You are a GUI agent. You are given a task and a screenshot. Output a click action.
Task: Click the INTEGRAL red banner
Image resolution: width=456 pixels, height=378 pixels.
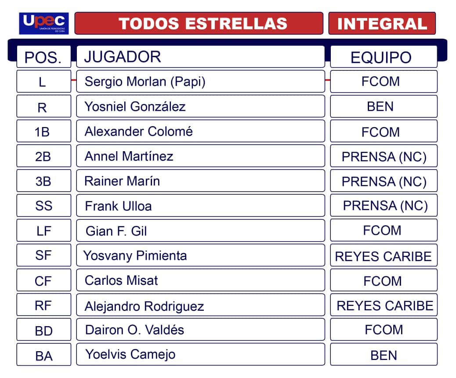pyautogui.click(x=382, y=23)
